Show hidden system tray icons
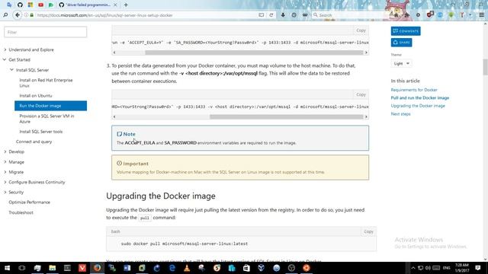This screenshot has width=488, height=274. click(x=413, y=268)
